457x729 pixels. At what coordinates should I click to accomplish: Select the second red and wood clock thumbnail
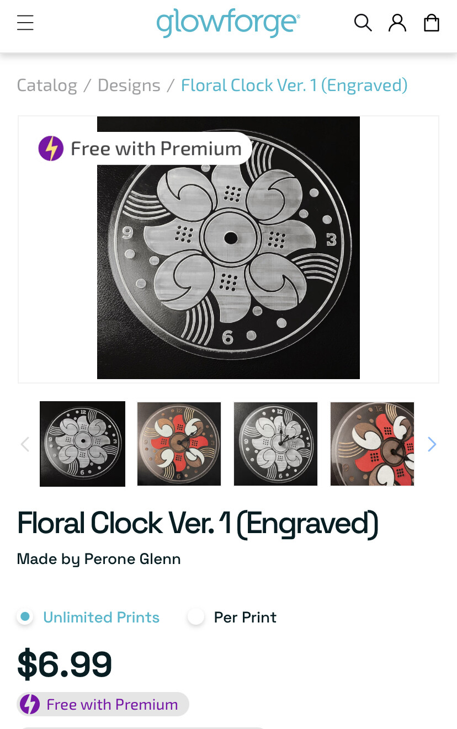179,444
